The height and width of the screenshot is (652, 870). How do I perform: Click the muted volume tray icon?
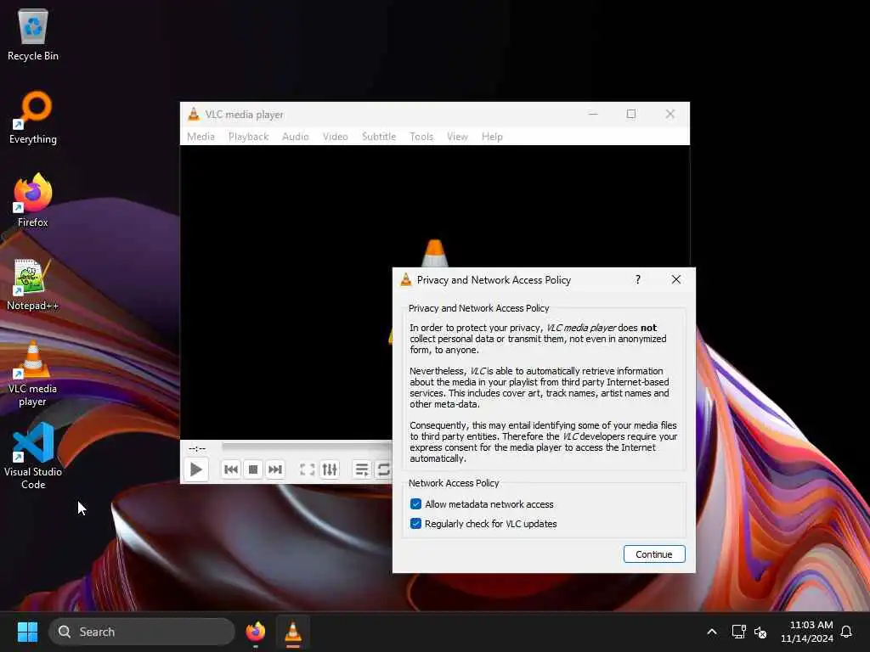pos(760,632)
